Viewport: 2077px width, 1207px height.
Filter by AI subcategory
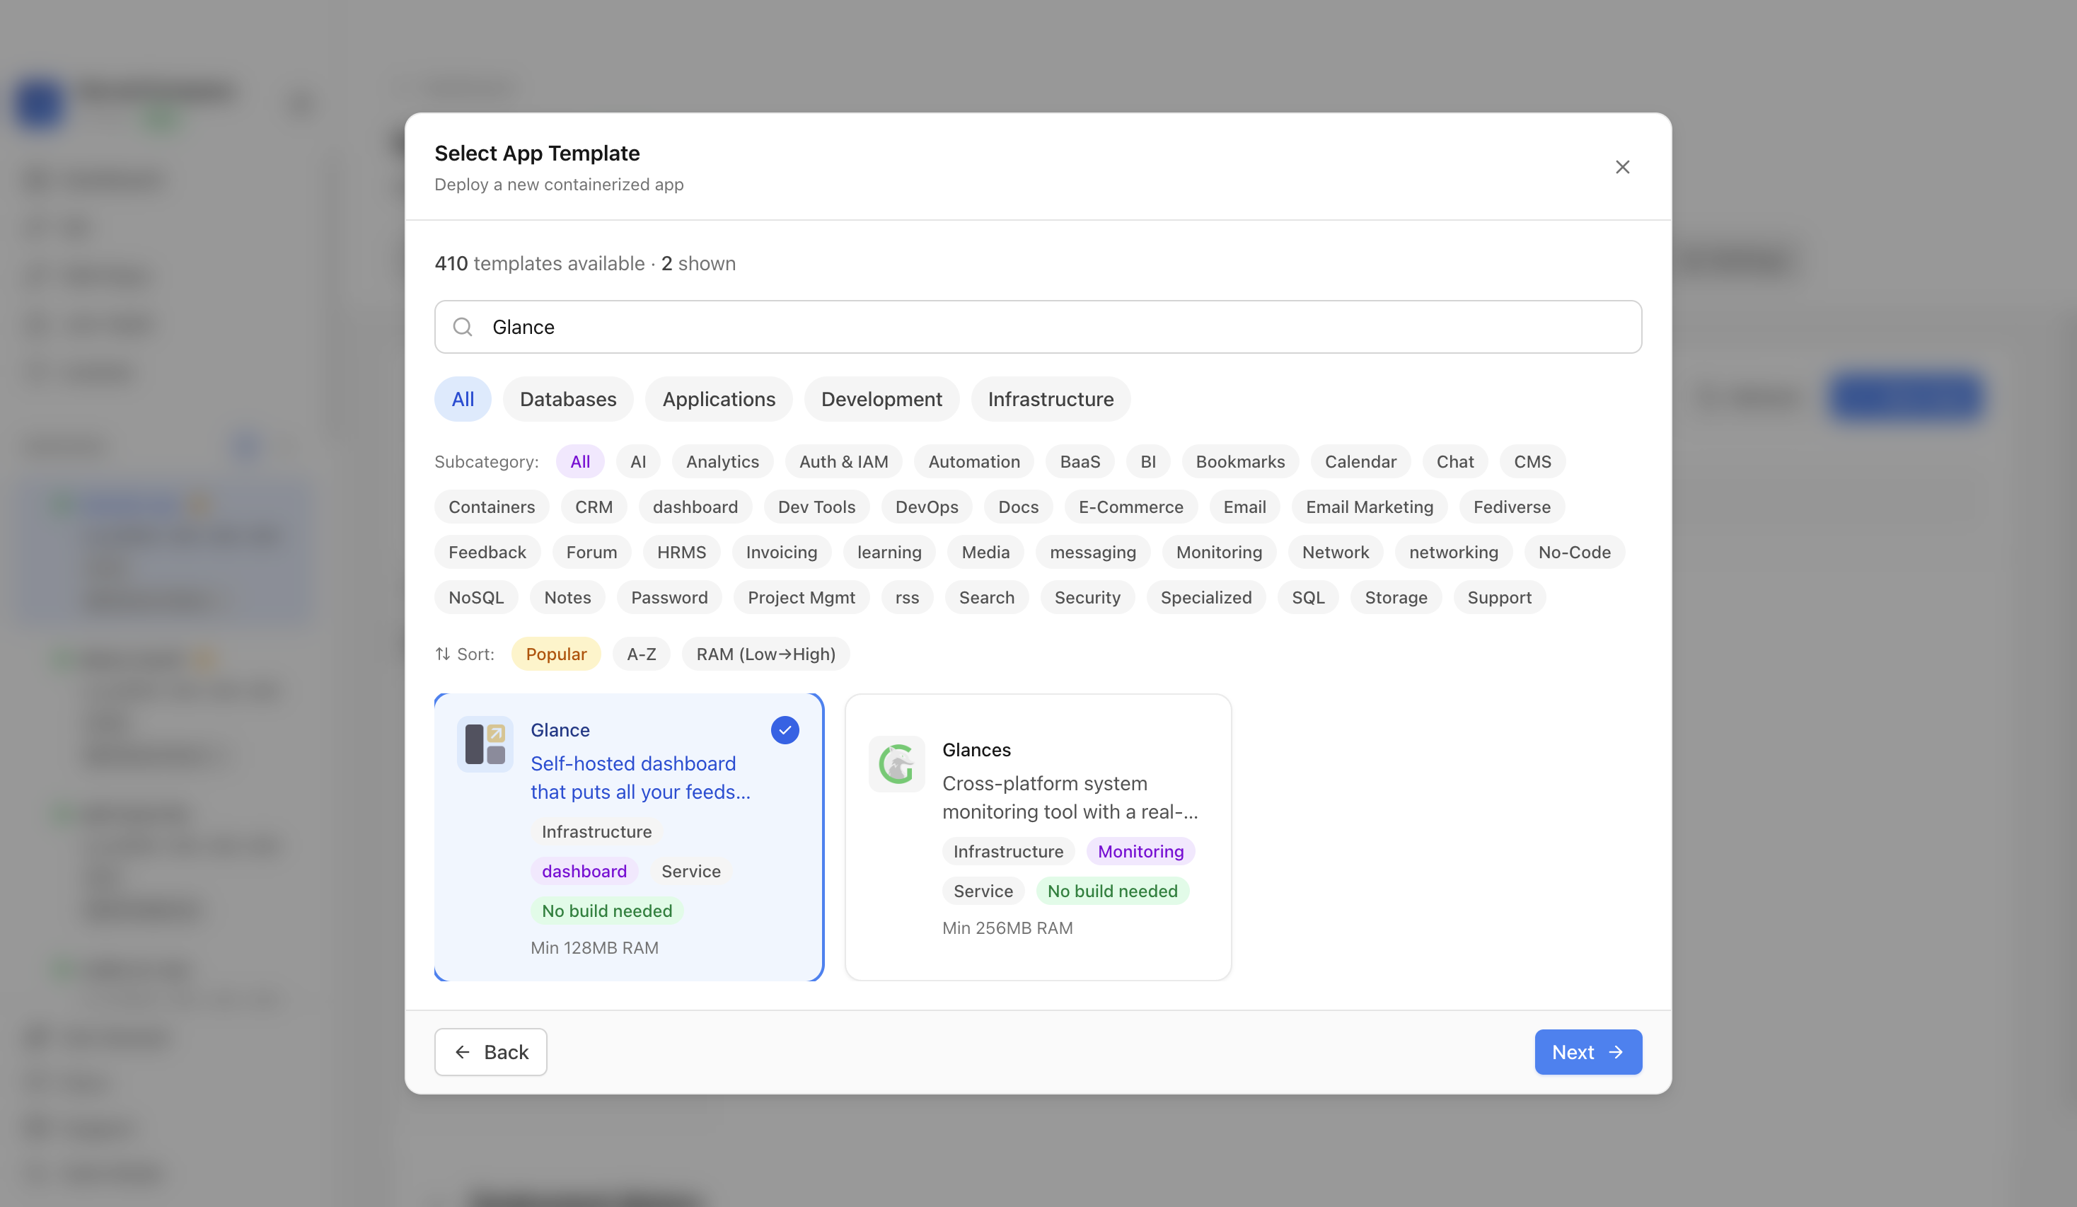(638, 462)
